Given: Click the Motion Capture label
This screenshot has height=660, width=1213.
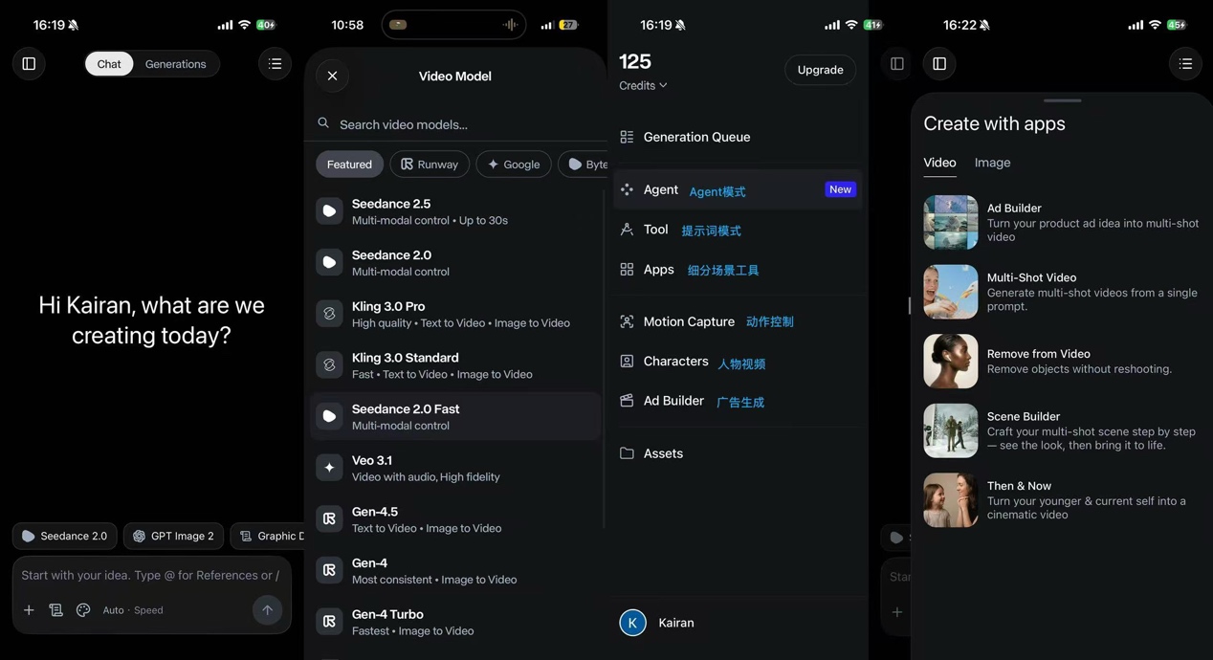Looking at the screenshot, I should coord(689,322).
